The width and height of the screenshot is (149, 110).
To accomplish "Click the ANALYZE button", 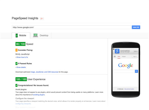I will click(136, 27).
